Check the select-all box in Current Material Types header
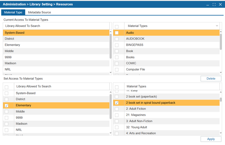This screenshot has width=225, height=145. coord(117,27)
